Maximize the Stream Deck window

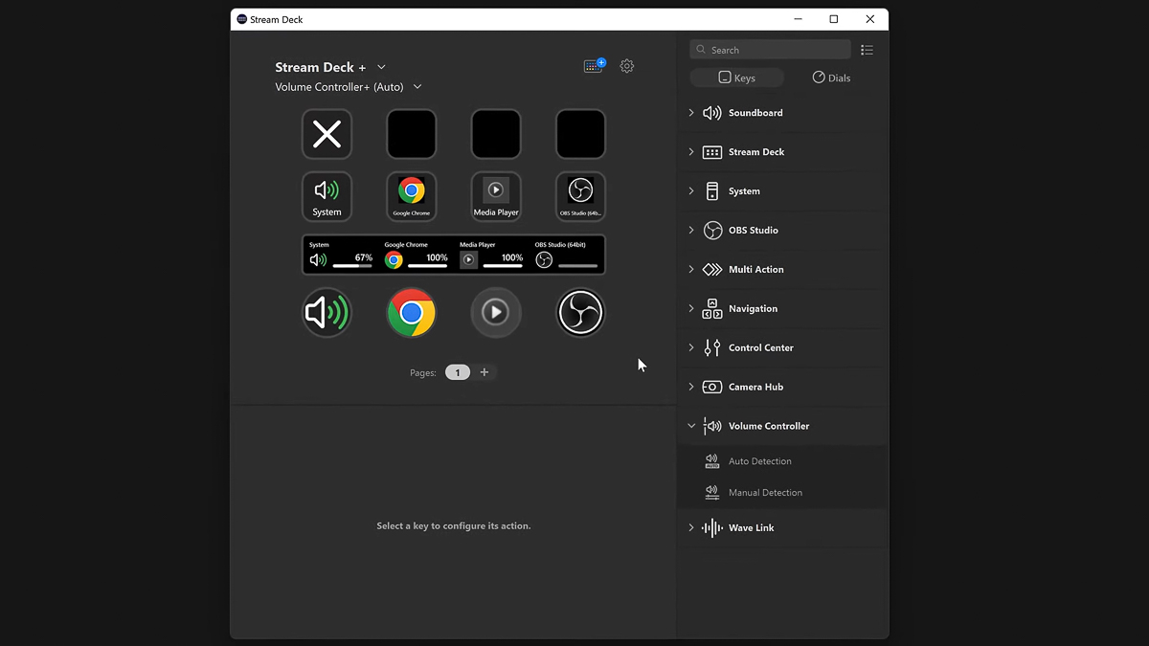[834, 19]
